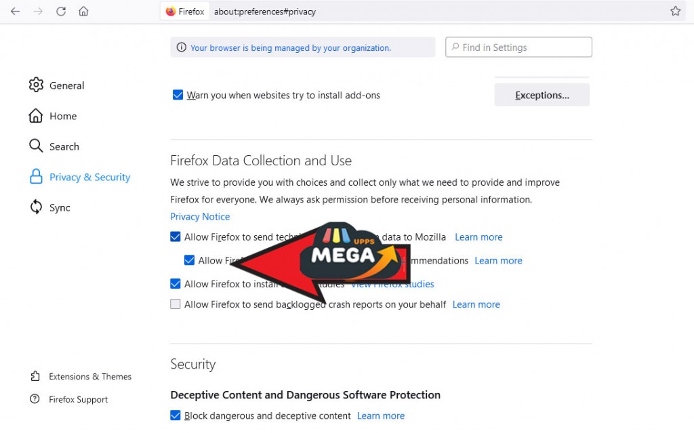The width and height of the screenshot is (694, 433).
Task: Click the Exceptions... button
Action: click(x=542, y=96)
